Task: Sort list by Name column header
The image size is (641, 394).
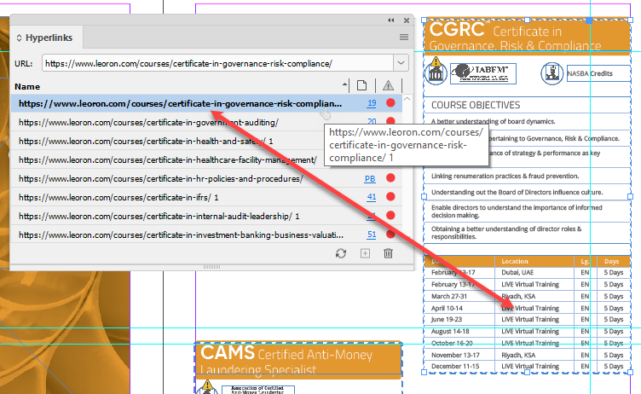Action: 27,86
